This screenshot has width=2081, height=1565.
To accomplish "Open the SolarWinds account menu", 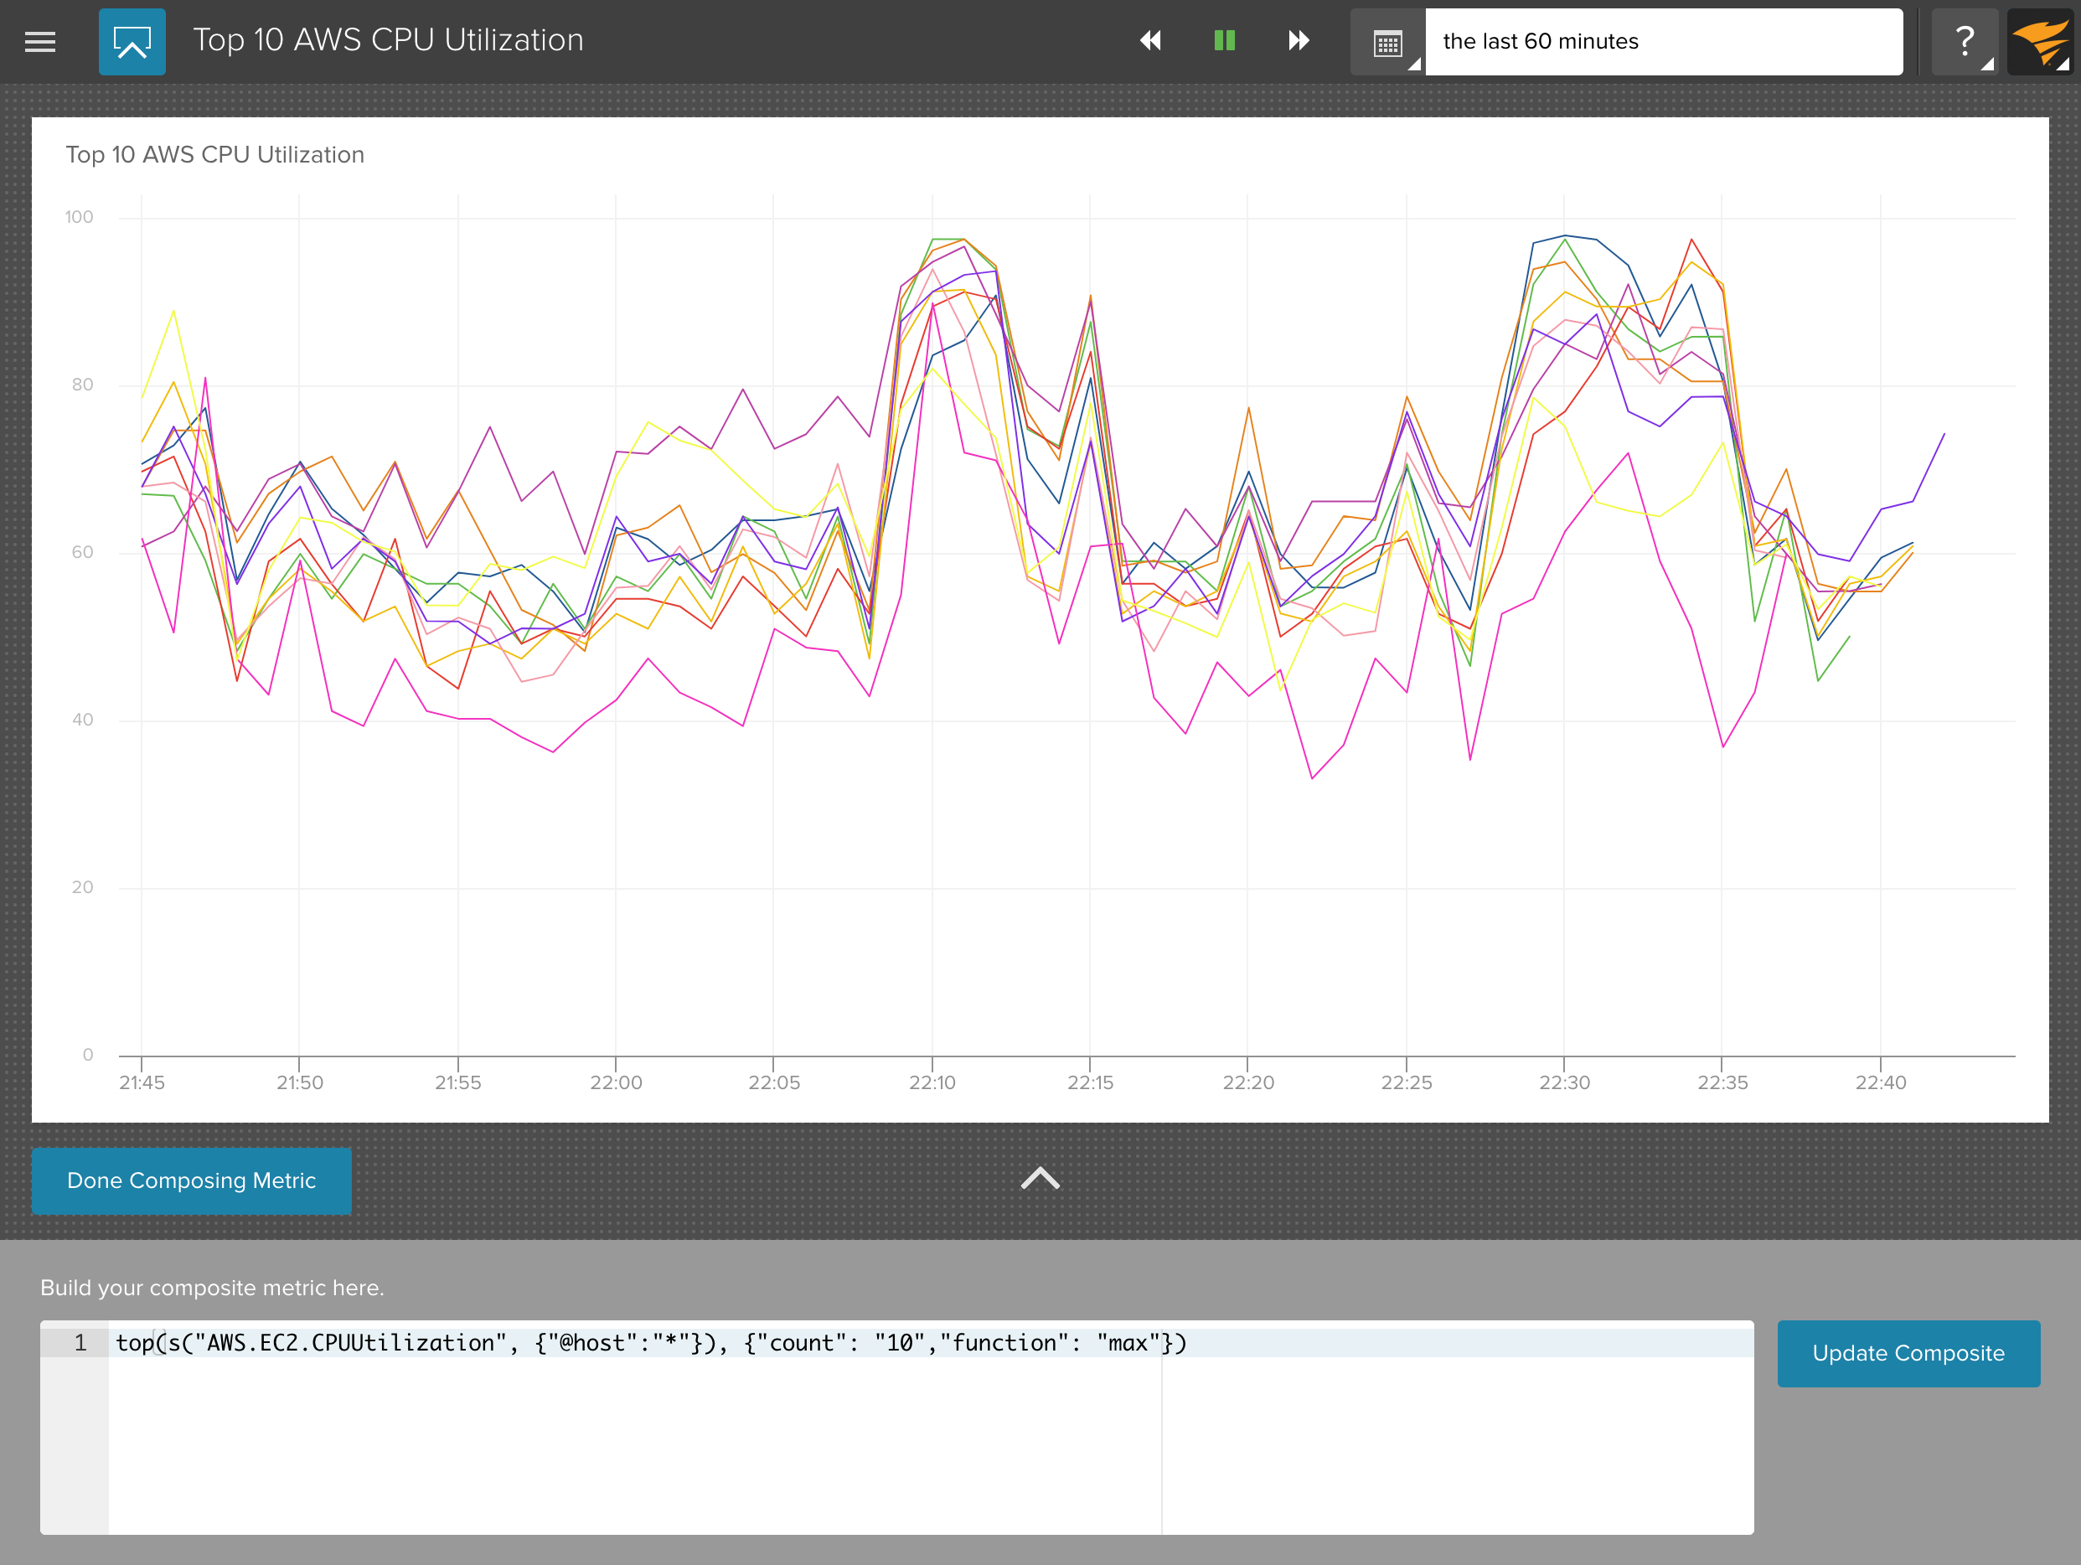I will tap(2040, 41).
